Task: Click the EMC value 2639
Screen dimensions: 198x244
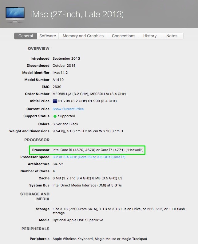Action: tap(57, 87)
